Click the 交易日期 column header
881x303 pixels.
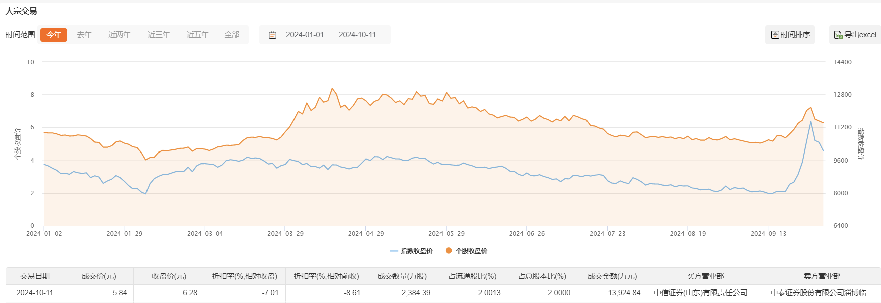35,276
